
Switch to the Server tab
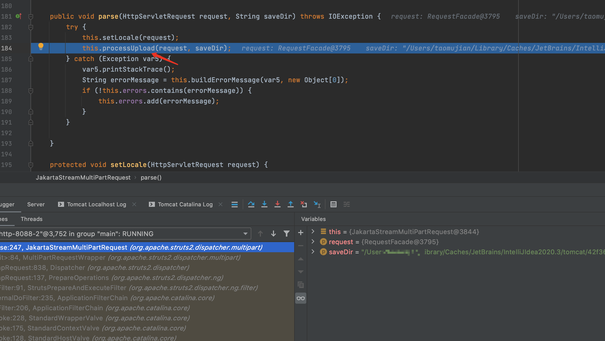(36, 204)
